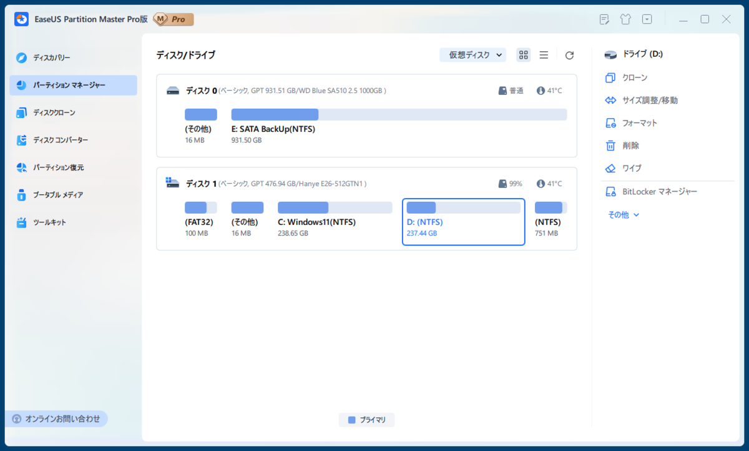Click the ドライブ (D:) panel header
This screenshot has width=749, height=451.
point(634,54)
